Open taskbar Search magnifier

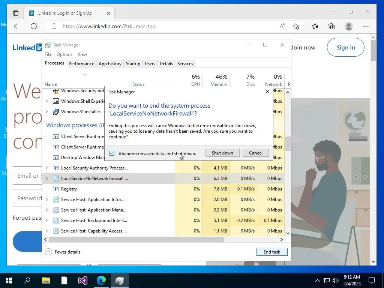click(27, 280)
